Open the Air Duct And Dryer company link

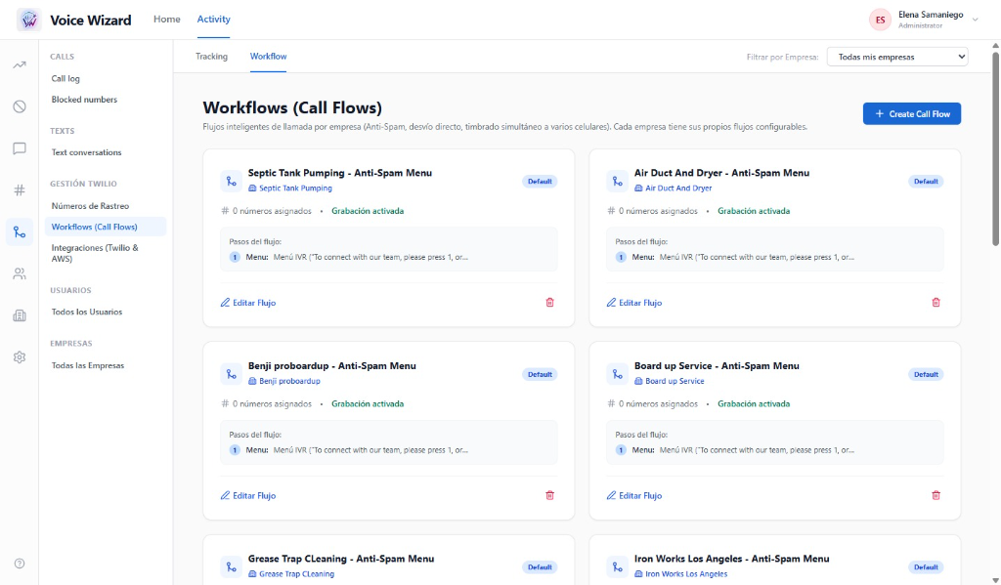coord(674,188)
